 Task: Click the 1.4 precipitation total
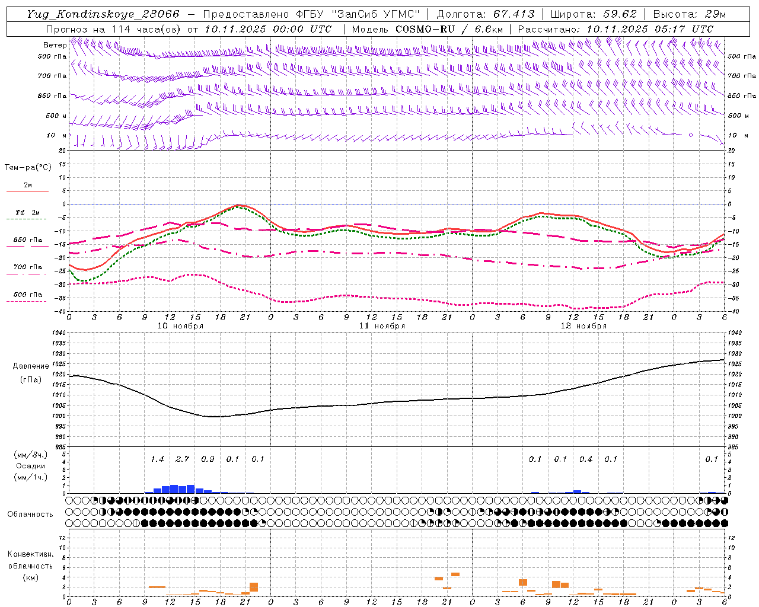pyautogui.click(x=157, y=459)
